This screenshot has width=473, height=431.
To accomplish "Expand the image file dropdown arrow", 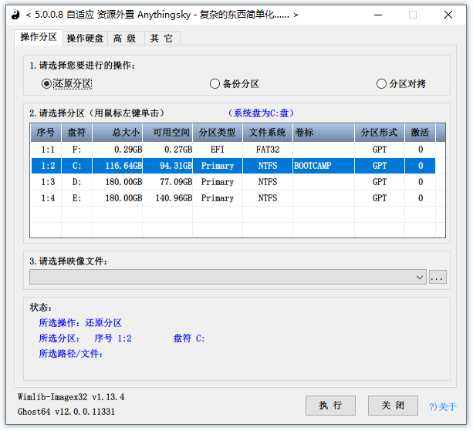I will (420, 277).
